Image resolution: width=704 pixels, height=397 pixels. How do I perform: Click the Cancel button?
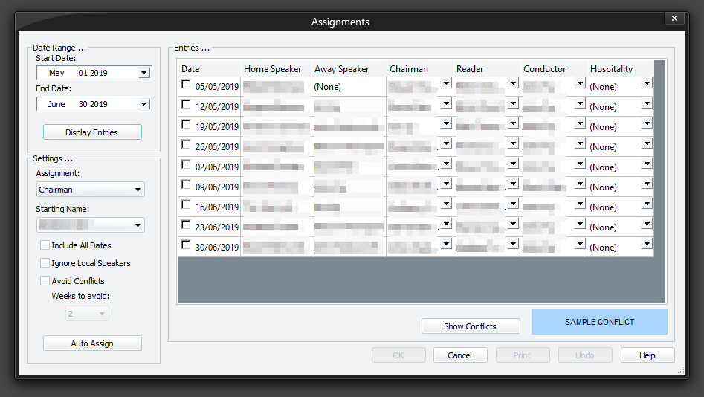click(x=460, y=355)
